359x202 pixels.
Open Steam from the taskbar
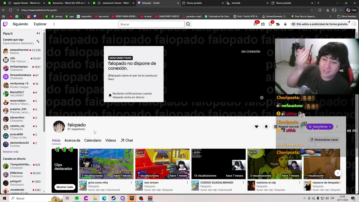click(113, 198)
